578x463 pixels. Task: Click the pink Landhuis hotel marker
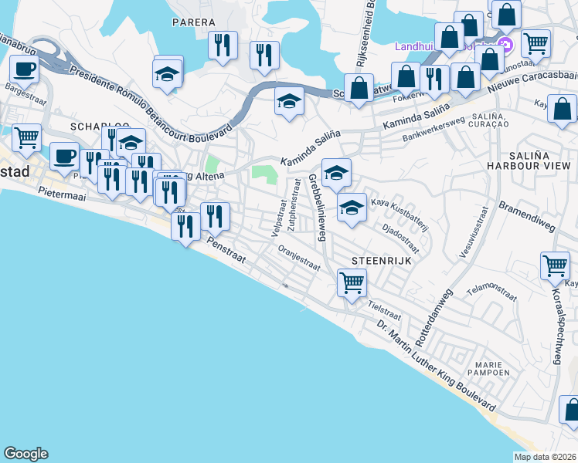(505, 46)
